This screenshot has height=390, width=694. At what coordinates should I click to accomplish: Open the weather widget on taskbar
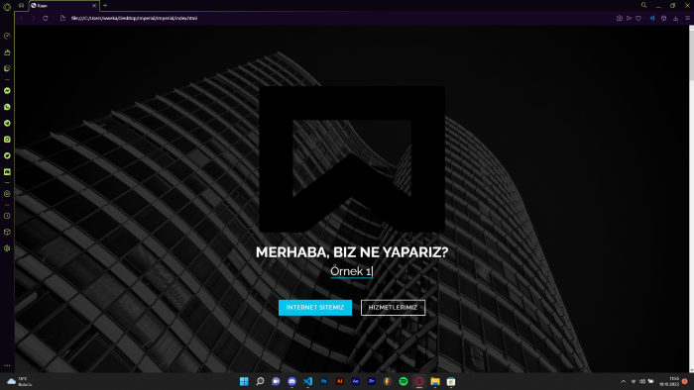coord(20,382)
